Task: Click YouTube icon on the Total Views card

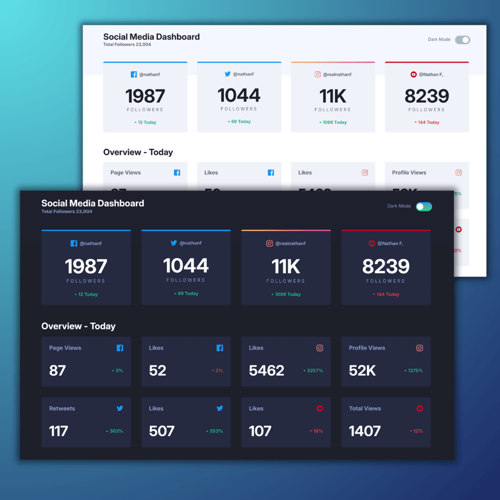Action: point(420,408)
